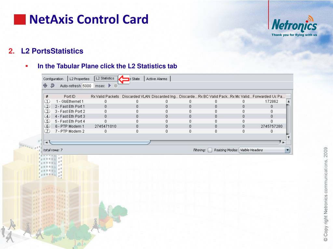333x249 pixels.
Task: Click the value 2745757280
Action: (272, 126)
